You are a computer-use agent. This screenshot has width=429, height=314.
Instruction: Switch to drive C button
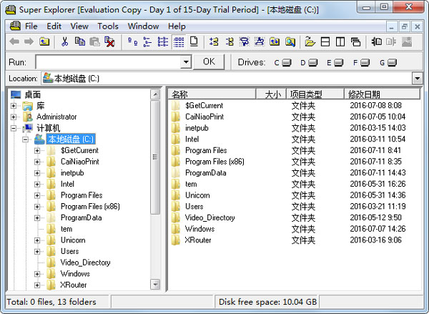pyautogui.click(x=282, y=63)
